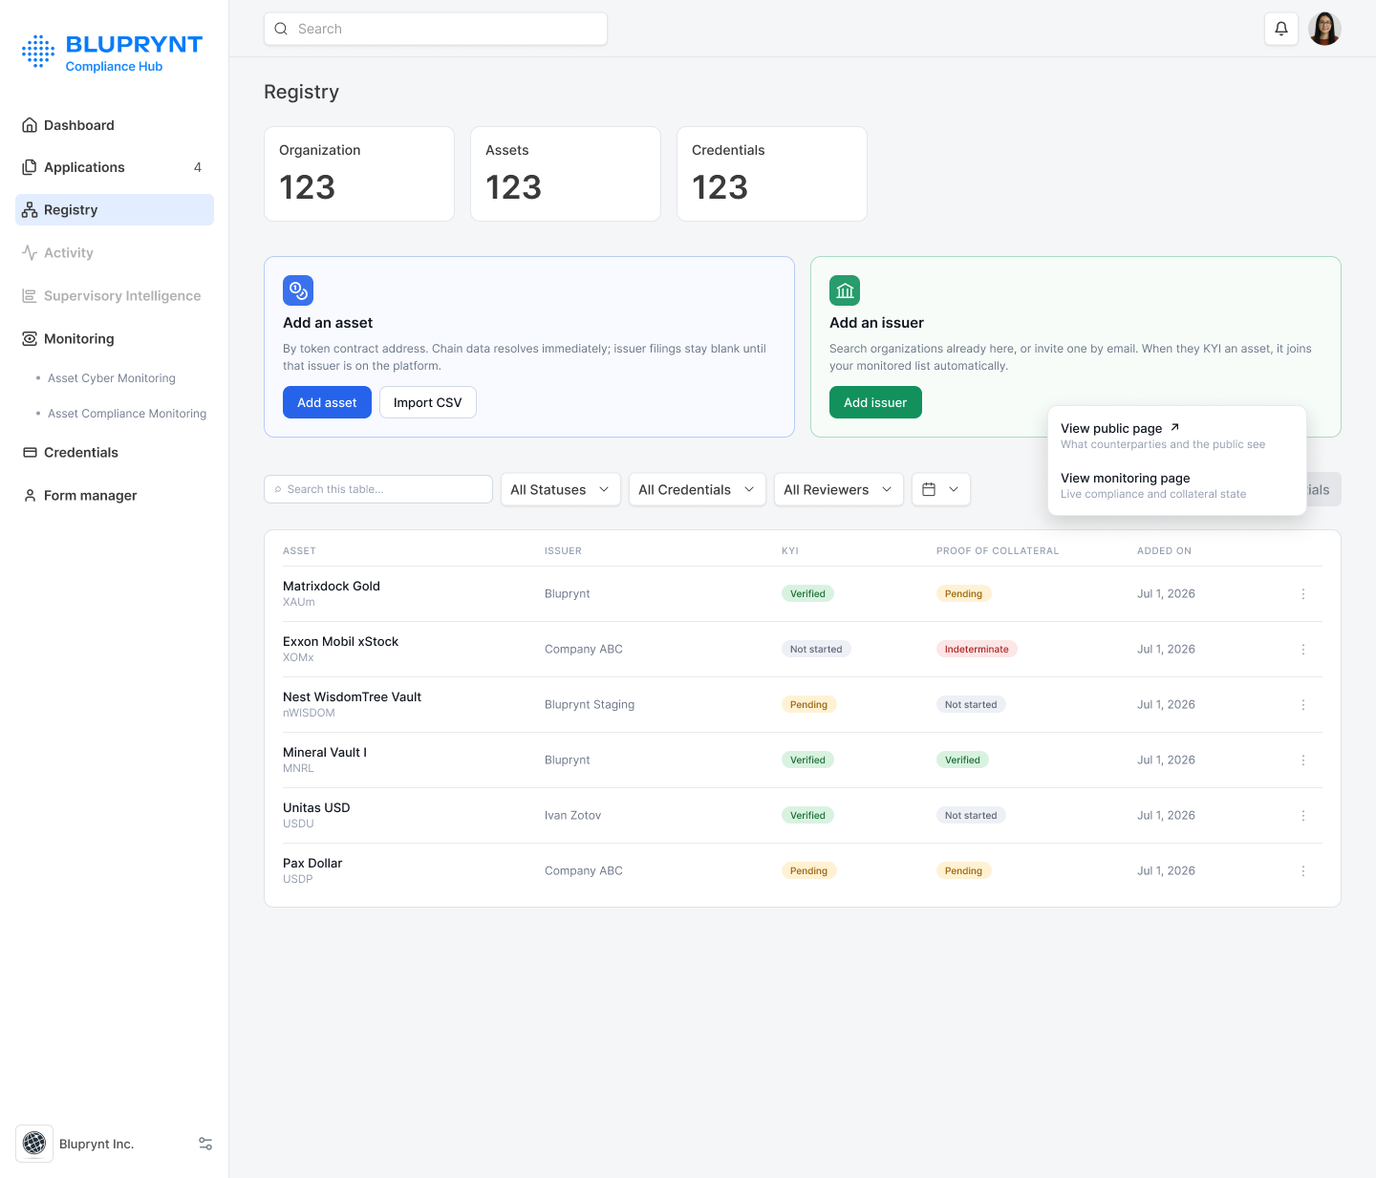Open row menu for Pax Dollar

click(1303, 871)
